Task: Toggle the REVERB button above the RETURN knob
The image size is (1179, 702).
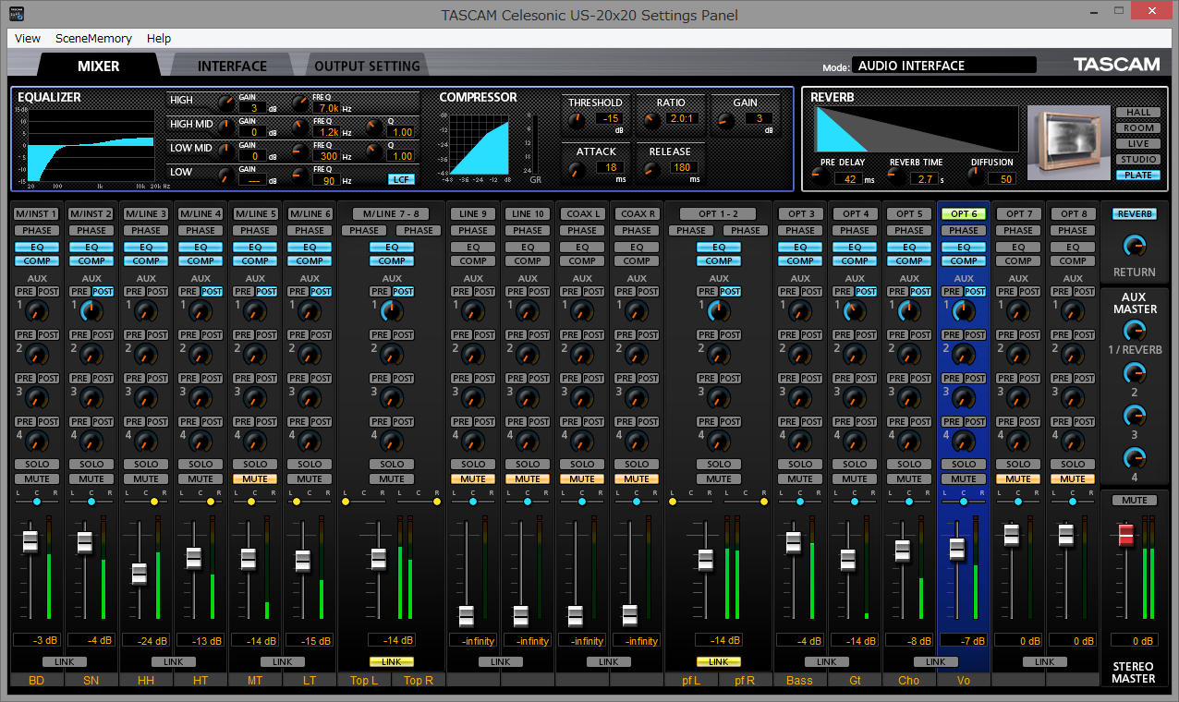Action: point(1135,214)
